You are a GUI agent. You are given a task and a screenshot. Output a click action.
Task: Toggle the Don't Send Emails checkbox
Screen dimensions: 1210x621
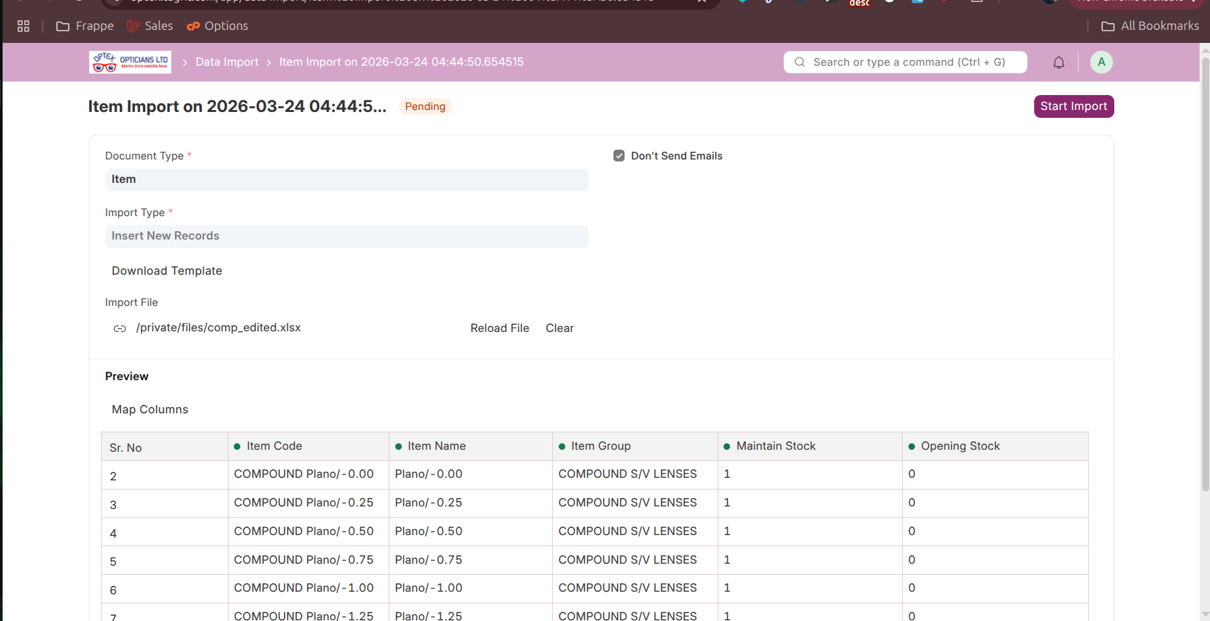(x=619, y=156)
